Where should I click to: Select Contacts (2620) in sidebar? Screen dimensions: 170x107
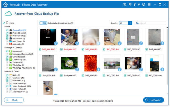coord(19,57)
